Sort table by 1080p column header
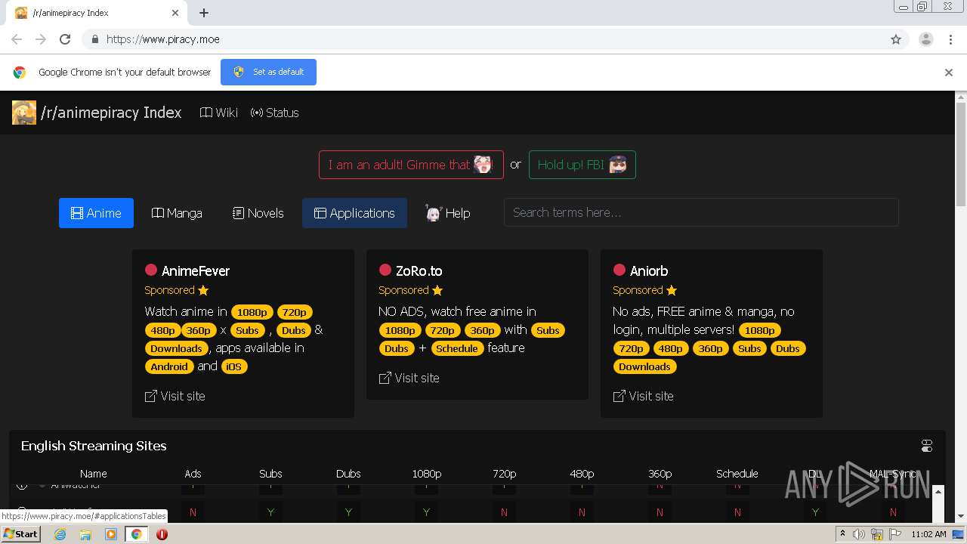The image size is (967, 544). (x=426, y=474)
